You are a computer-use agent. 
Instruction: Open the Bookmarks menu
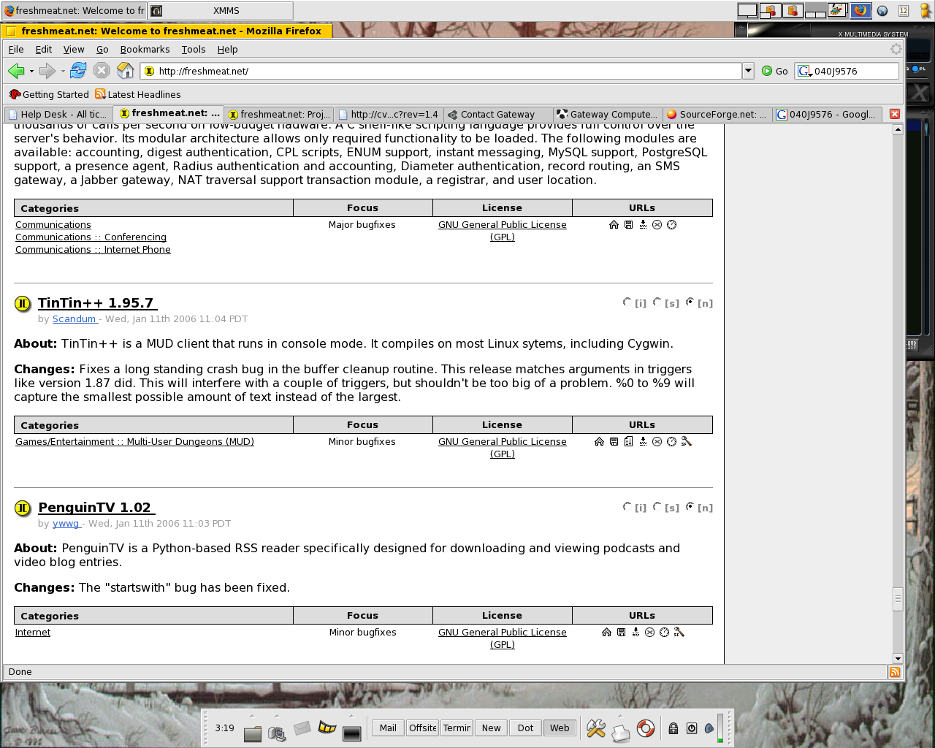(x=145, y=49)
